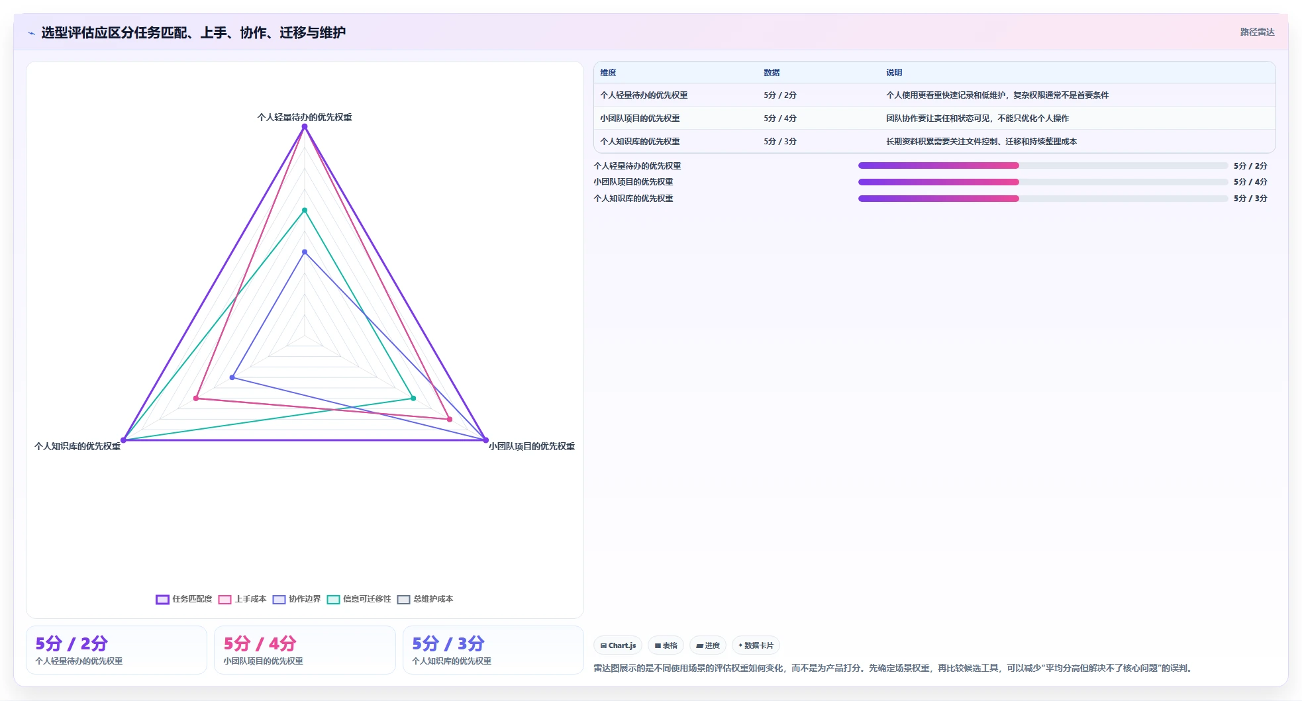Click progress bar for 小团队项目的优先权重

[x=1043, y=182]
